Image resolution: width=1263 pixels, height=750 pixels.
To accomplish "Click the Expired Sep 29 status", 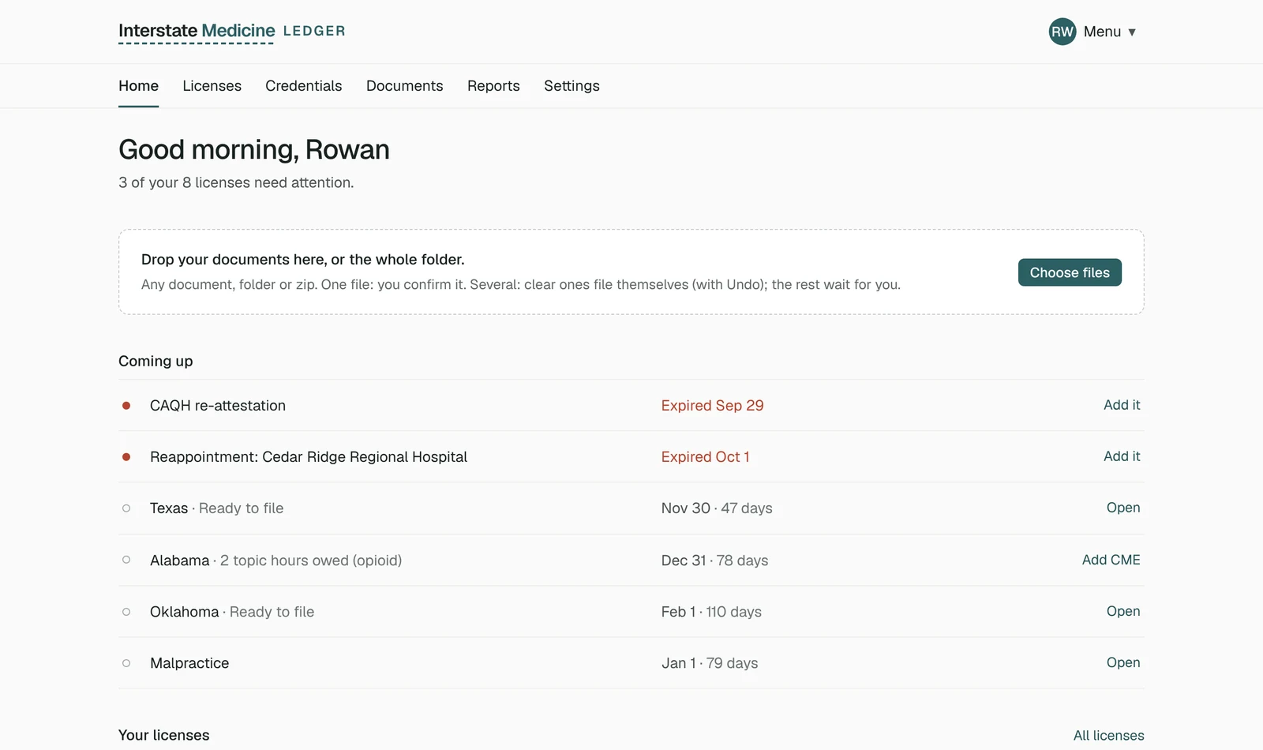I will click(712, 406).
